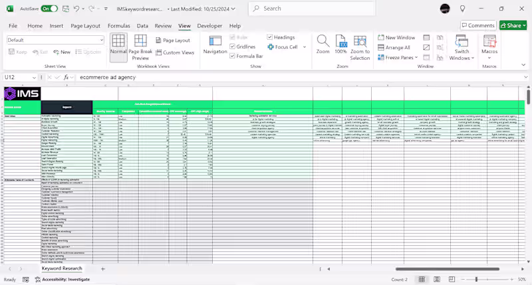The width and height of the screenshot is (532, 285).
Task: Select the Keyword Research sheet tab
Action: [x=62, y=268]
